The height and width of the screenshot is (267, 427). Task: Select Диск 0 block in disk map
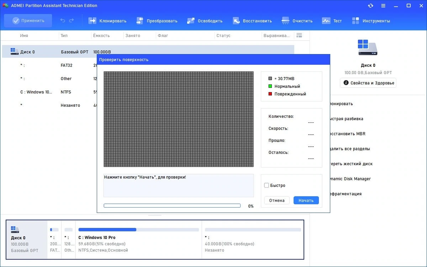(27, 240)
